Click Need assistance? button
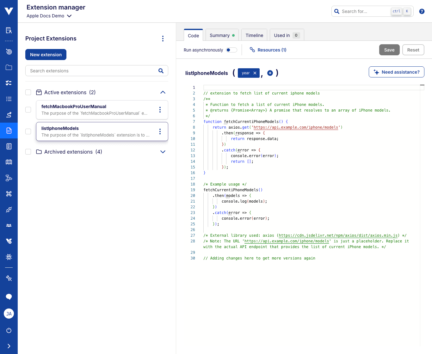 [397, 72]
